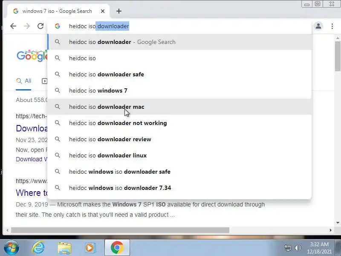Image resolution: width=341 pixels, height=256 pixels.
Task: Choose 'heidoc iso downloader not working' suggestion
Action: click(179, 123)
